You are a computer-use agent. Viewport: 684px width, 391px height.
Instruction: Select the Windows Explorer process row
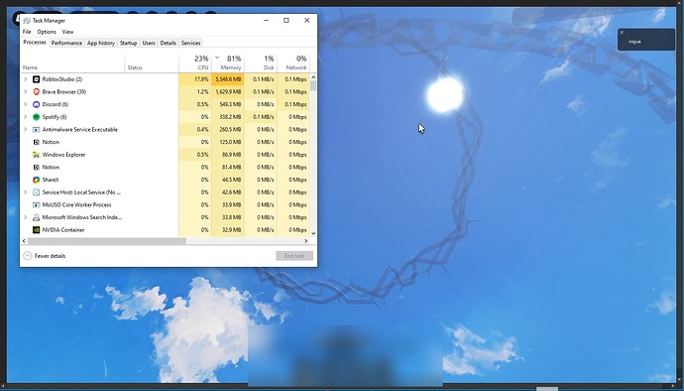(166, 155)
